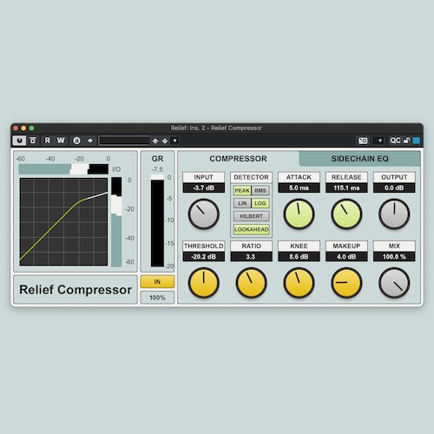The width and height of the screenshot is (434, 434).
Task: Open the preset management dropdown arrow
Action: coord(174,141)
